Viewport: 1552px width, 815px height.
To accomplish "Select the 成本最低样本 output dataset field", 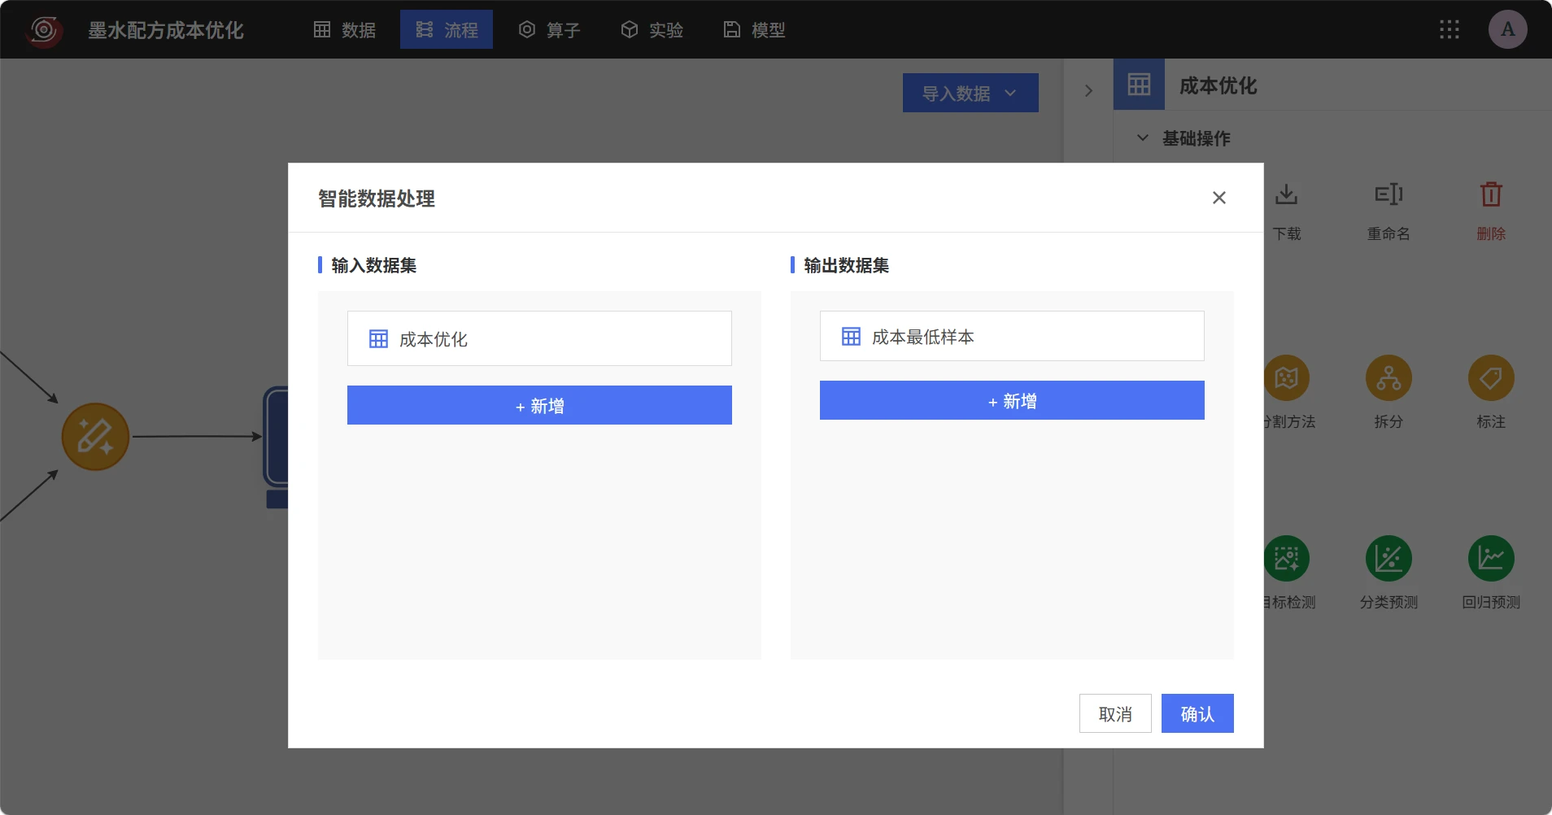I will point(1012,336).
